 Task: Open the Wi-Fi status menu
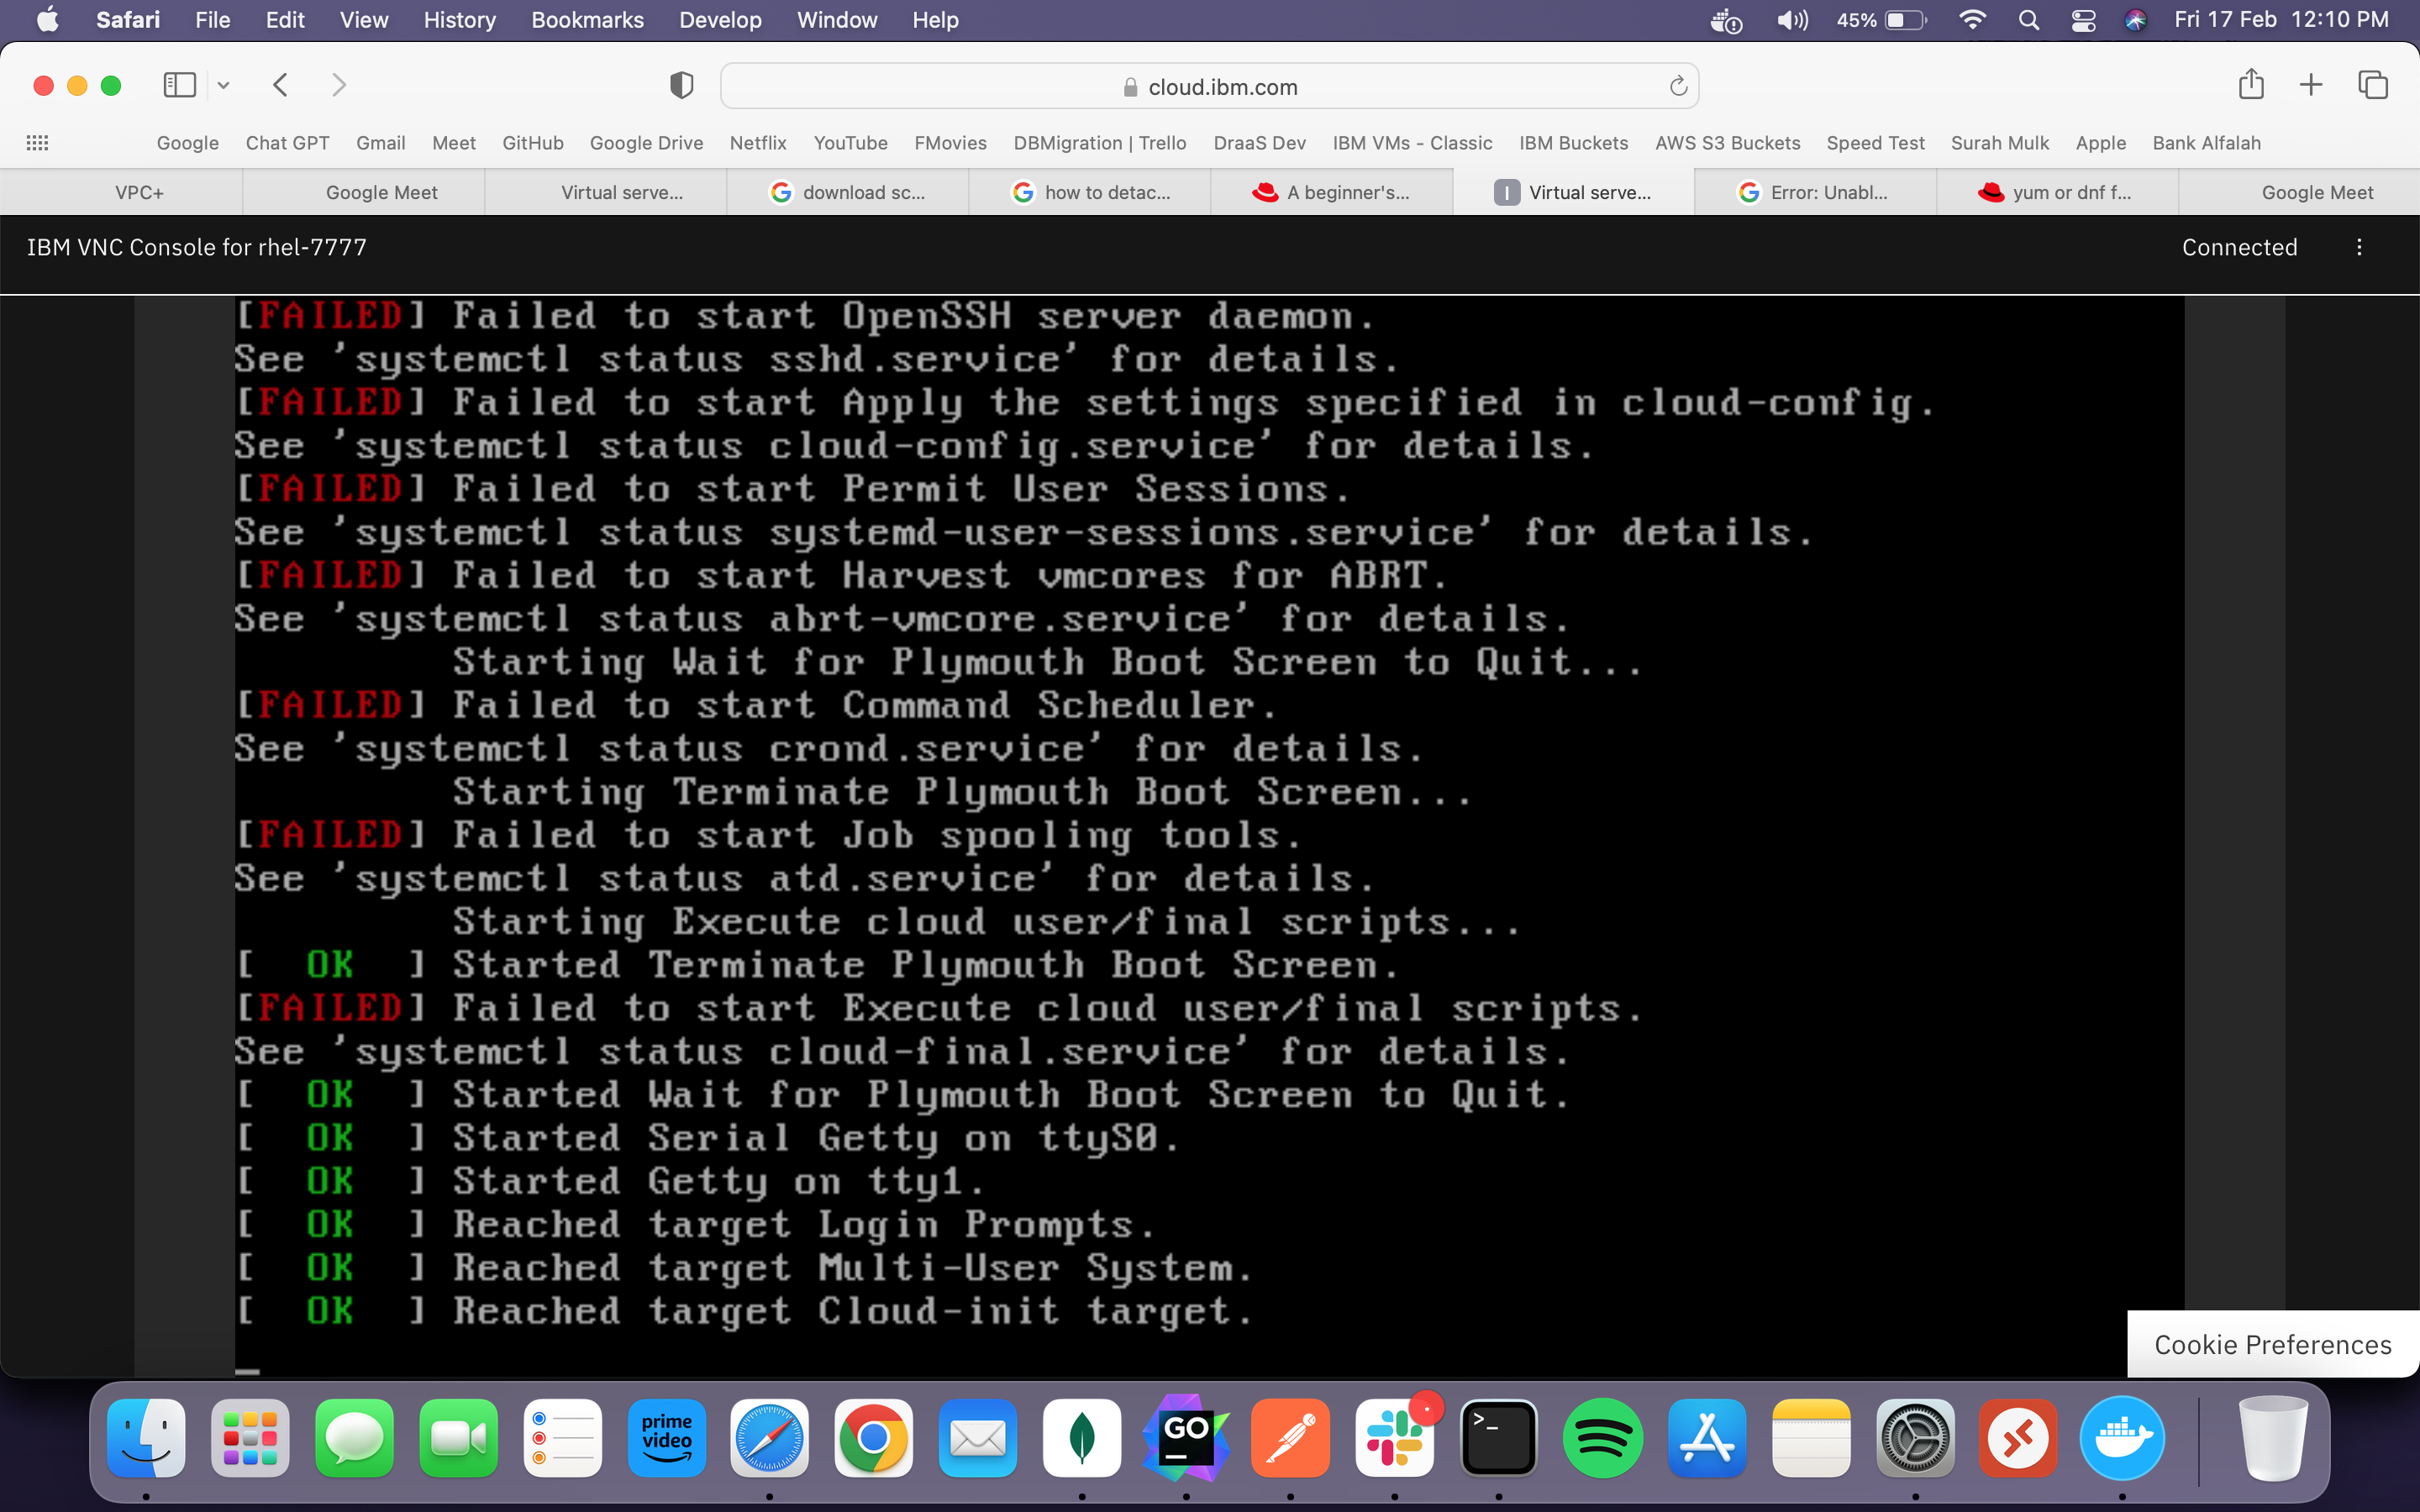coord(1972,20)
